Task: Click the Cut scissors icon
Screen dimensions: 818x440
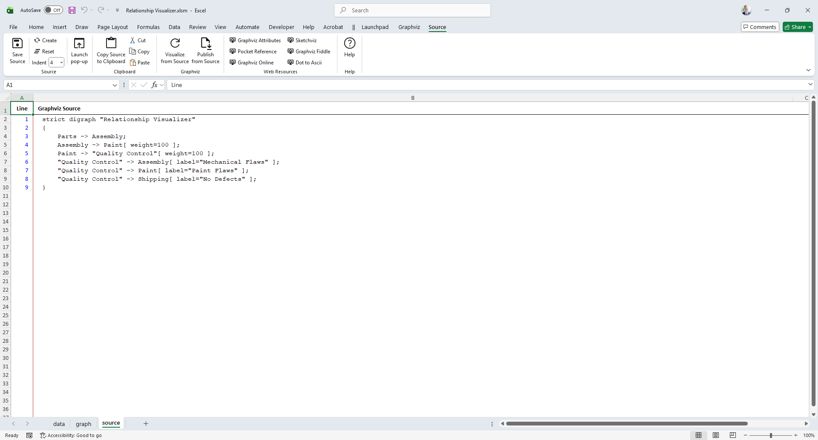Action: [133, 41]
